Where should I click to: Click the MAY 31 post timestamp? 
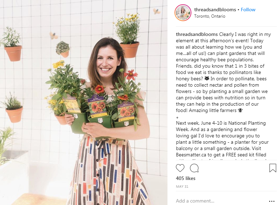tap(182, 186)
